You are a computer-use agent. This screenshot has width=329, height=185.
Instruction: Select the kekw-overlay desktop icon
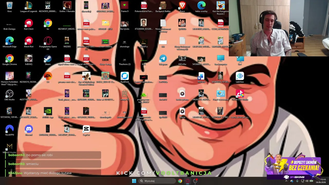201,7
